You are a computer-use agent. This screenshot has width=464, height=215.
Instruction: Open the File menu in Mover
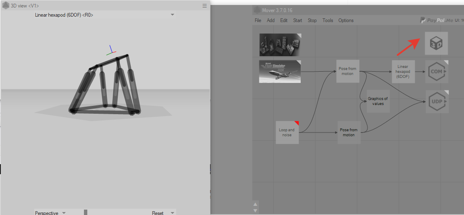[258, 20]
